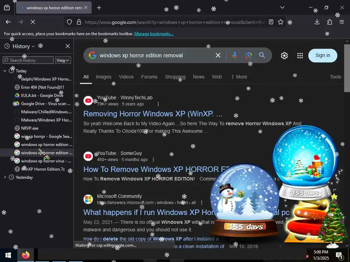This screenshot has height=262, width=350.
Task: Open the More search filters menu
Action: [x=239, y=77]
